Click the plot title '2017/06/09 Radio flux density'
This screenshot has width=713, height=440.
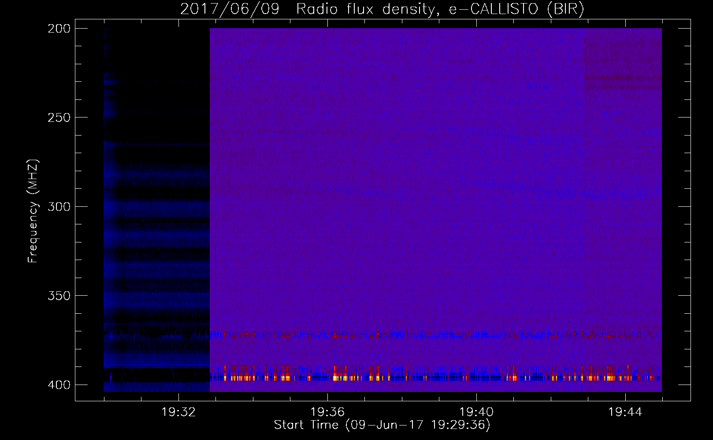click(382, 9)
